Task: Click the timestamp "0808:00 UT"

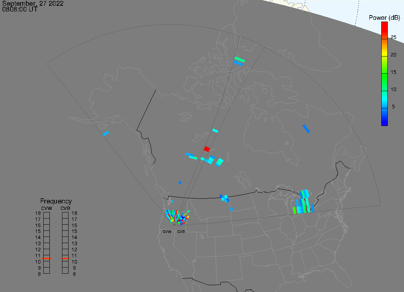Action: pos(20,9)
